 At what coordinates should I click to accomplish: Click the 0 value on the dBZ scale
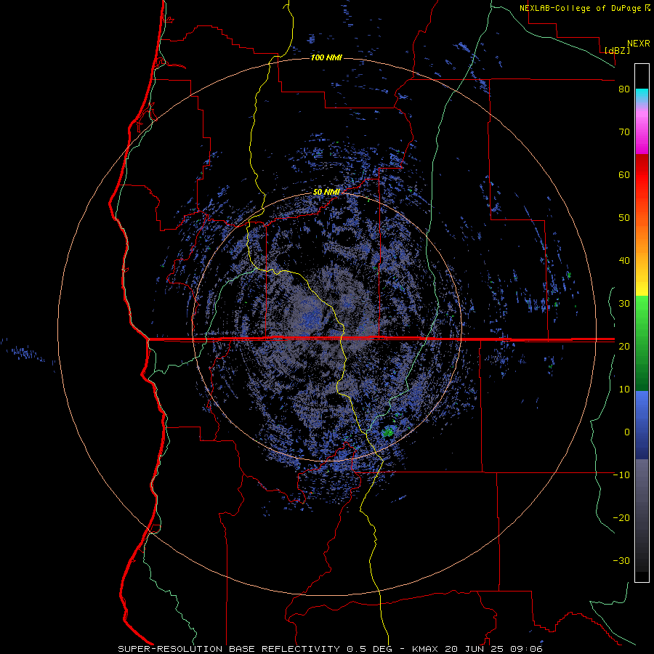point(627,432)
